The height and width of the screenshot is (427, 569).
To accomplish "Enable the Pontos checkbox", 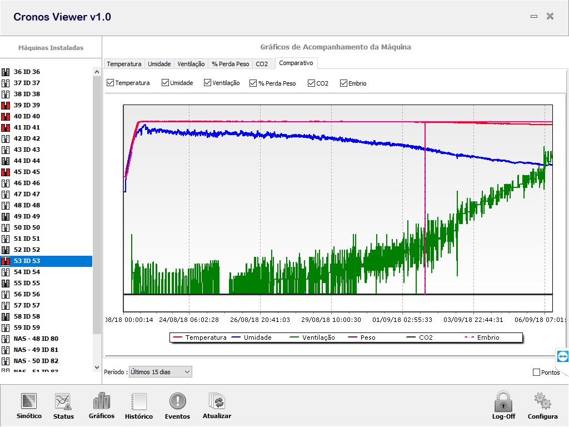I will (x=536, y=372).
